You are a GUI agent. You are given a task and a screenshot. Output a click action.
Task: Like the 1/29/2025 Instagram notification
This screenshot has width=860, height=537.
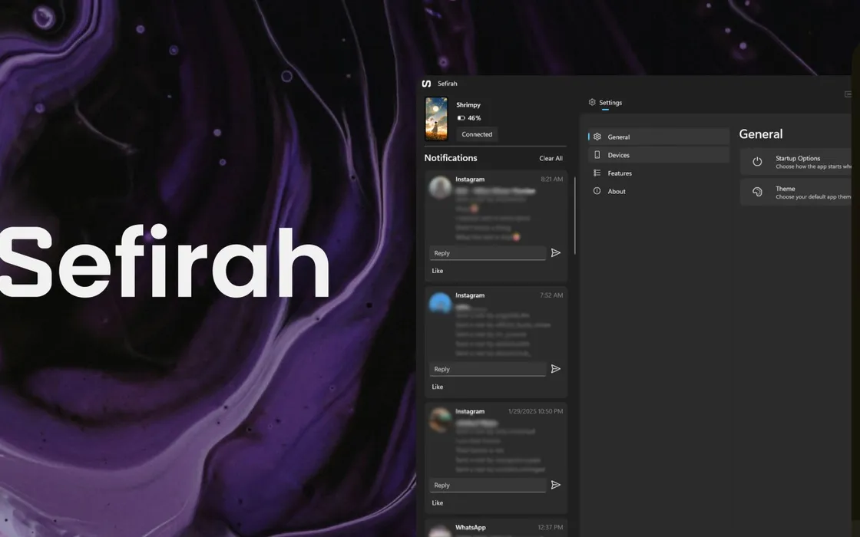437,503
